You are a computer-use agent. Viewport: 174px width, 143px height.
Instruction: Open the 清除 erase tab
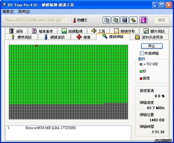tap(16, 31)
